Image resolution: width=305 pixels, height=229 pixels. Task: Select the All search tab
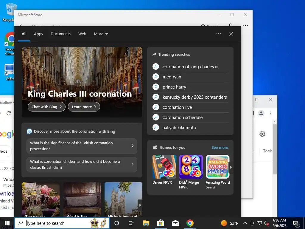24,34
